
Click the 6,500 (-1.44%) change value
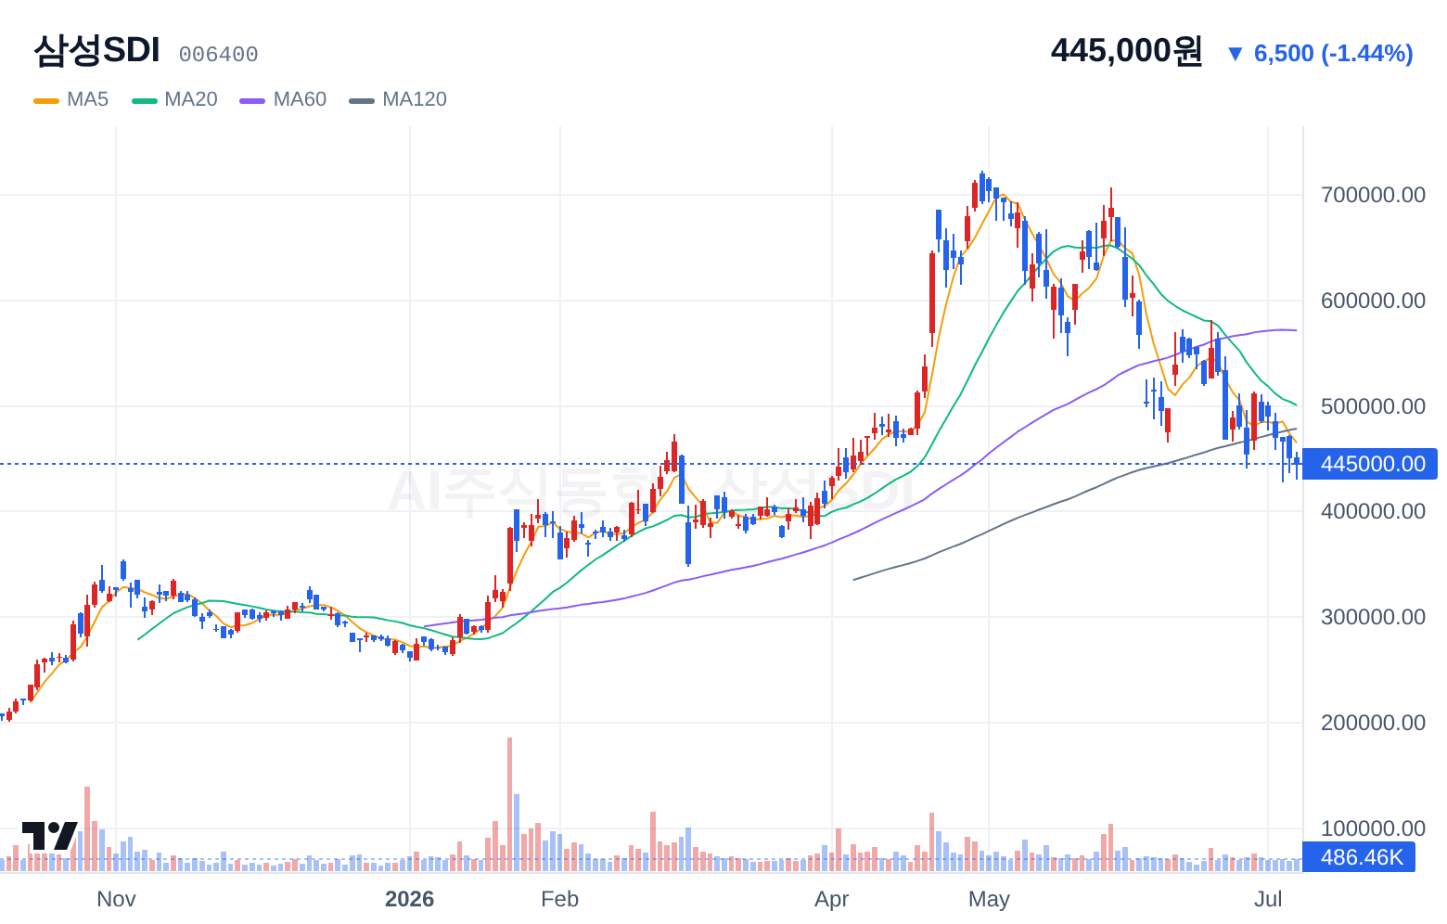[1333, 54]
